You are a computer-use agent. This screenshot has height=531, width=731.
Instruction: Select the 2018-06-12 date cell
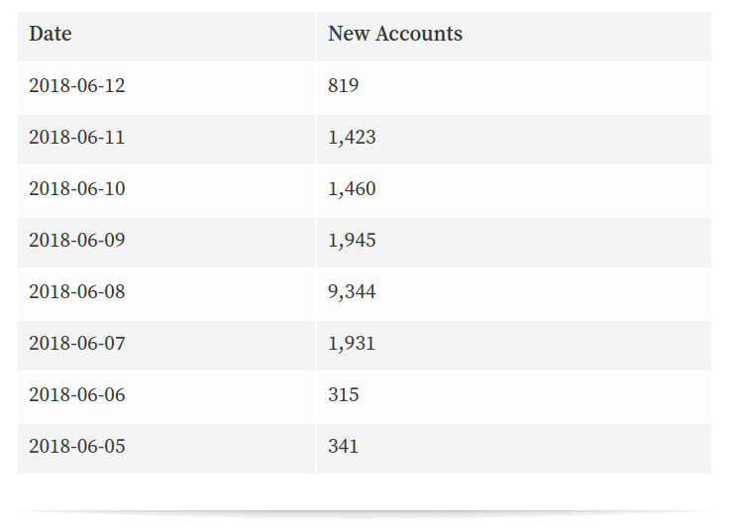coord(166,87)
